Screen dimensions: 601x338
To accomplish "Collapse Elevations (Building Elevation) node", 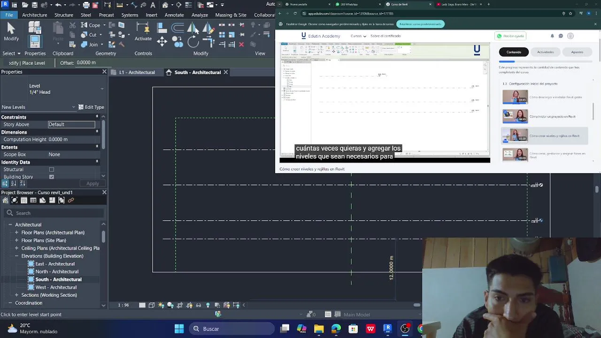I will (x=16, y=256).
